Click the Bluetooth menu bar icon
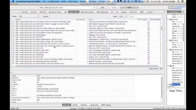196x110 pixels. (132, 1)
